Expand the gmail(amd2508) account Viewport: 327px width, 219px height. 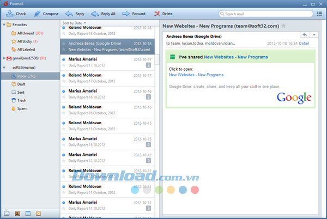tap(4, 58)
